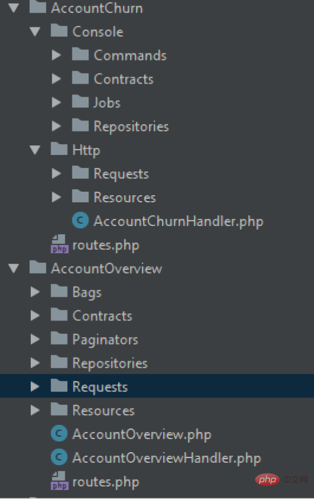Select the Resources folder under Http
This screenshot has height=499, width=314.
point(125,198)
